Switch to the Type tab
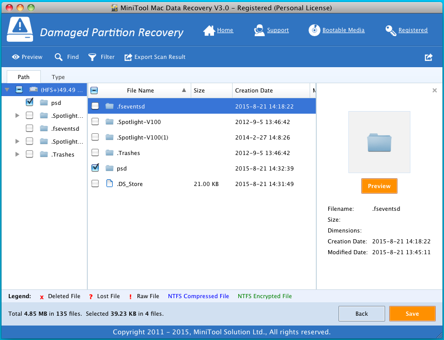The height and width of the screenshot is (340, 444). [x=58, y=77]
